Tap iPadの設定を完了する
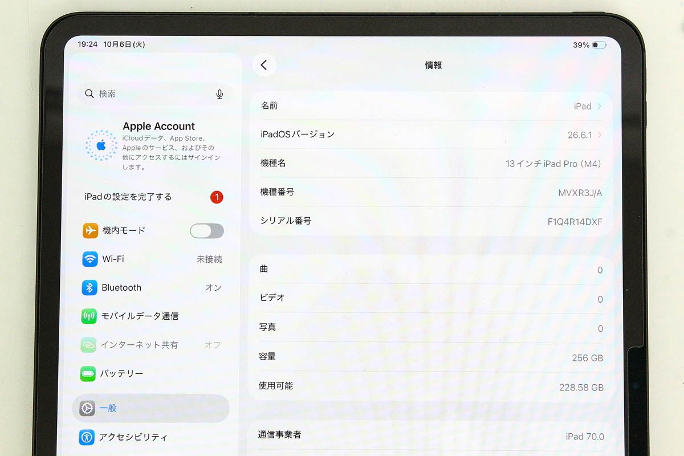The image size is (684, 456). pyautogui.click(x=128, y=197)
